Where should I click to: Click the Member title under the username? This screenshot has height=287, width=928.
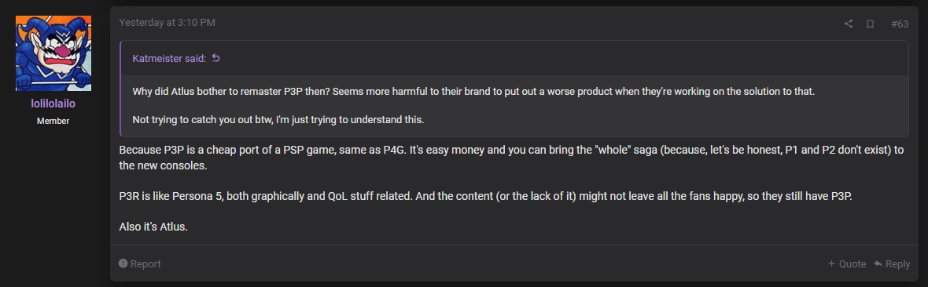click(53, 121)
